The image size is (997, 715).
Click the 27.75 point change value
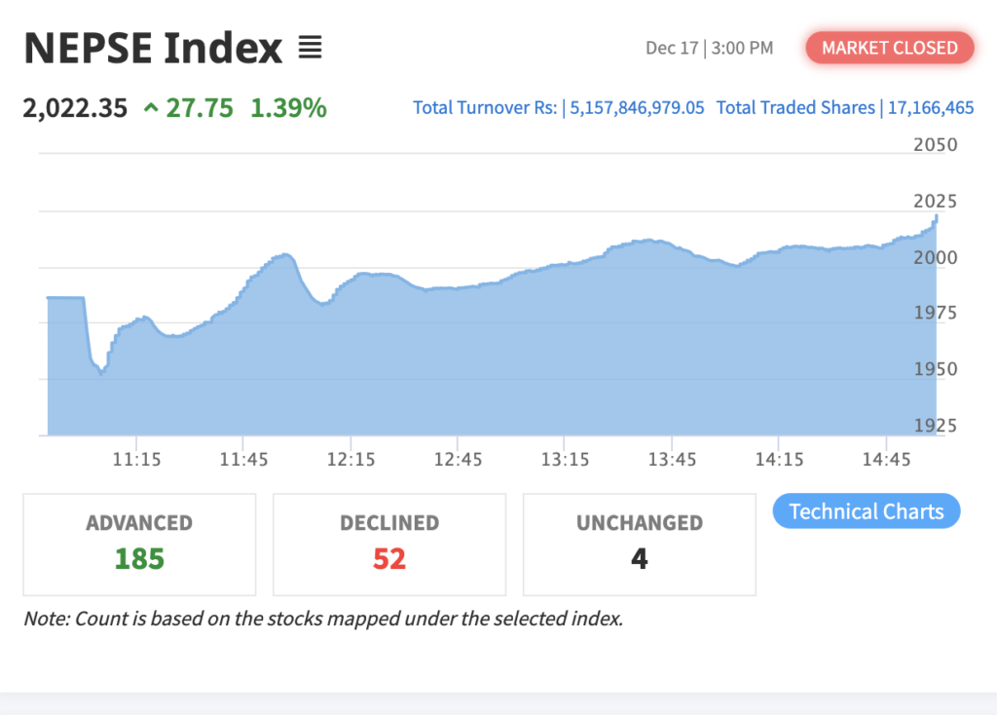pyautogui.click(x=200, y=108)
